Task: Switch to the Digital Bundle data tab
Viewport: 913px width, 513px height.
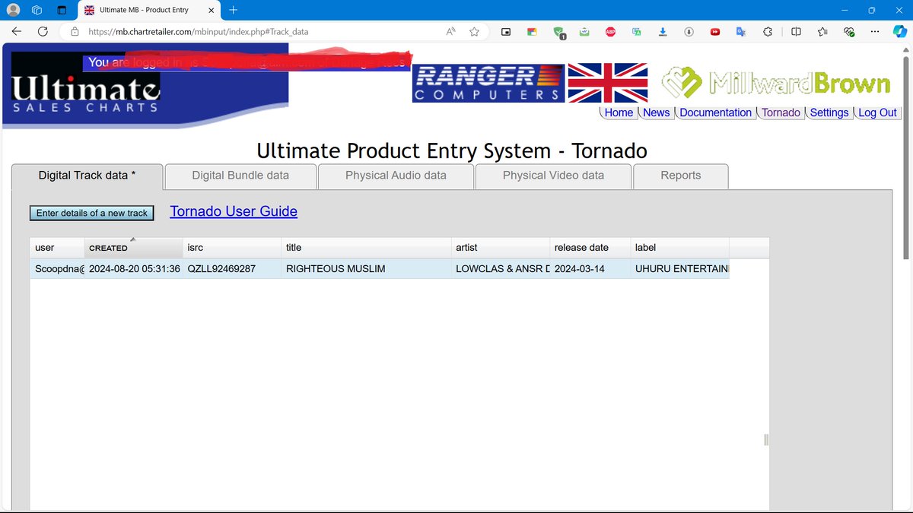Action: coord(240,176)
